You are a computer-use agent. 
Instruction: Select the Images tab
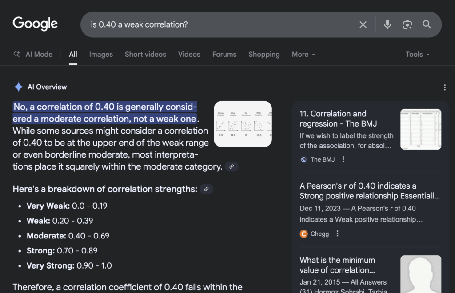coord(101,54)
